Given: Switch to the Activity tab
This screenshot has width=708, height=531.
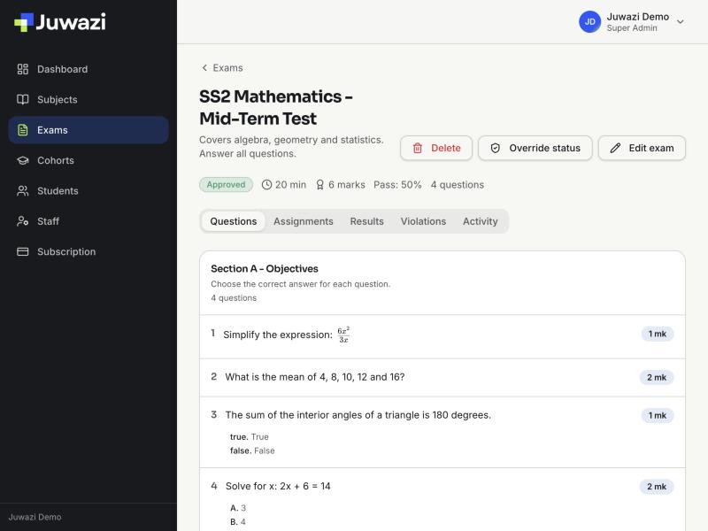Looking at the screenshot, I should coord(480,221).
